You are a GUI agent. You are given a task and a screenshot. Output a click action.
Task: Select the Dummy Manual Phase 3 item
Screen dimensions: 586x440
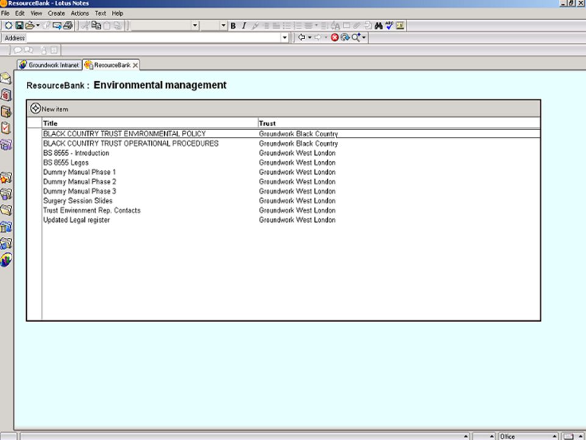(79, 191)
